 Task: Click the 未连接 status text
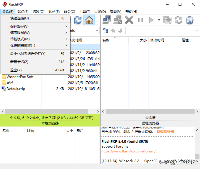click(x=150, y=118)
